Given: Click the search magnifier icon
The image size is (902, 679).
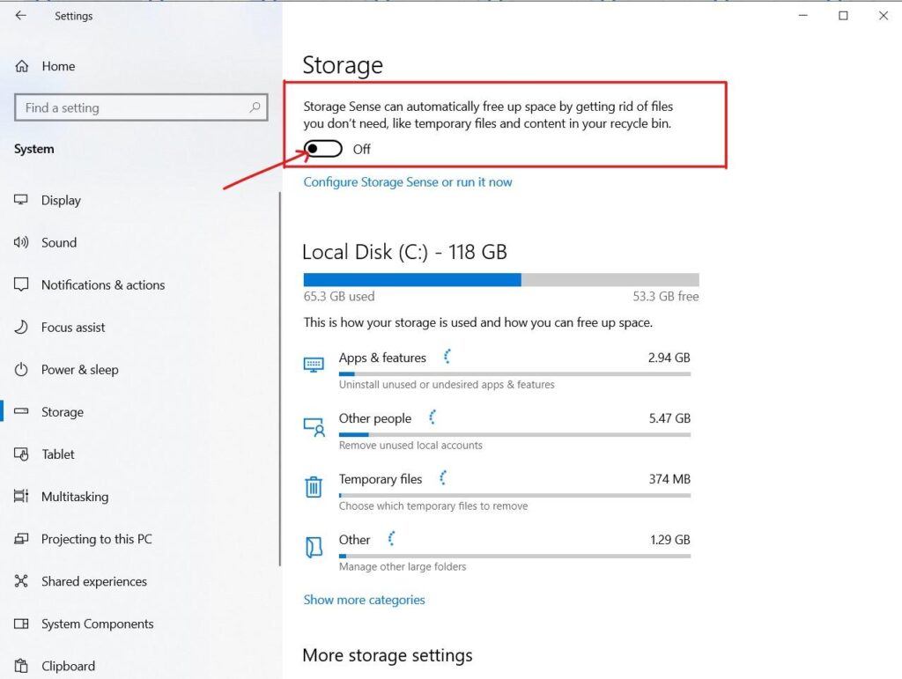Looking at the screenshot, I should 255,107.
